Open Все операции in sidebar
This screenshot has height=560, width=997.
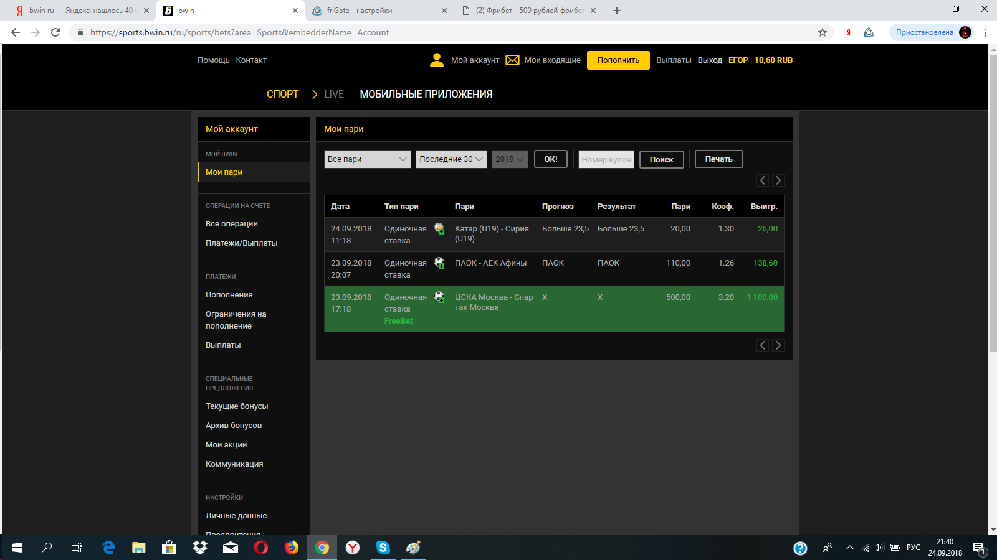point(232,224)
